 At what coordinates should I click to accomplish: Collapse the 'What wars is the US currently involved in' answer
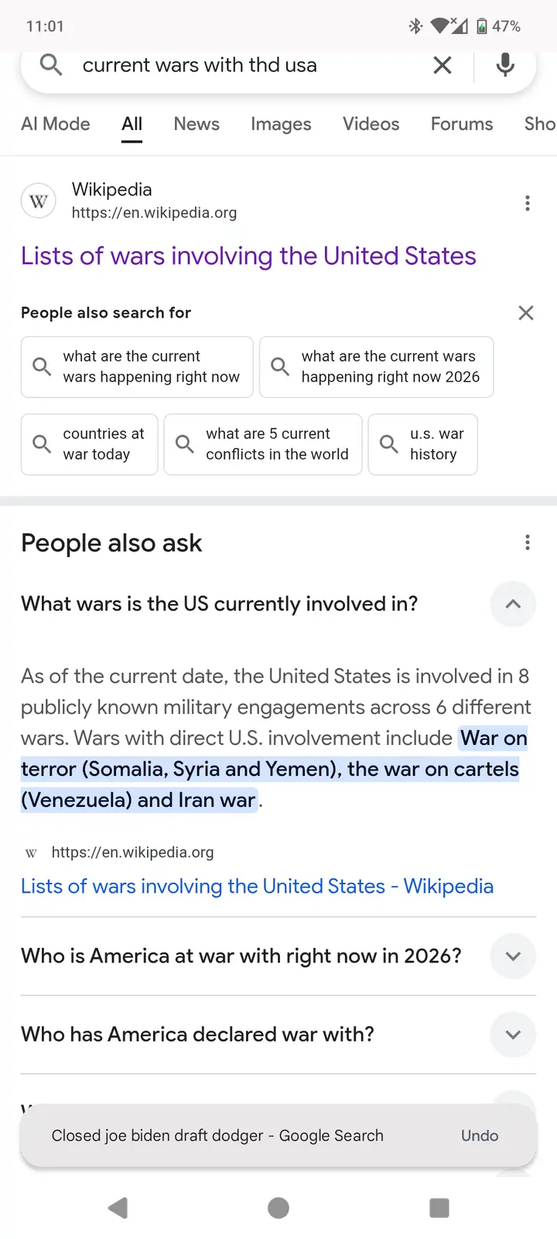pyautogui.click(x=513, y=604)
